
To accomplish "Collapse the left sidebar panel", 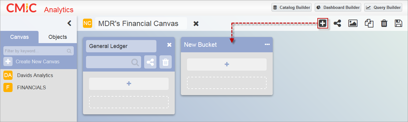I will click(69, 23).
